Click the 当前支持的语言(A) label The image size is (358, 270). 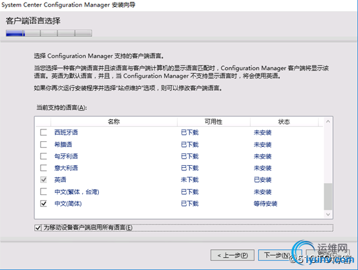coord(61,107)
